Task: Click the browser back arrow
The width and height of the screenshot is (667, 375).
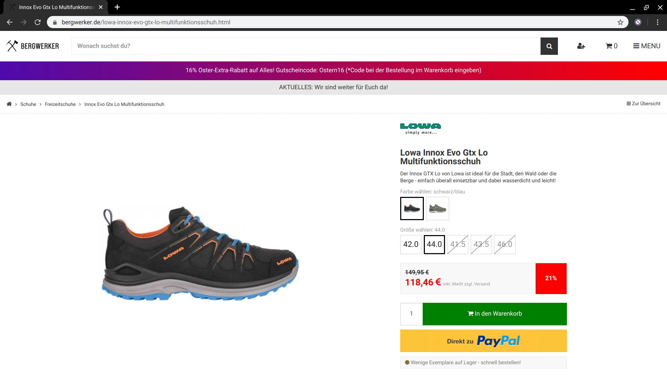Action: tap(10, 22)
